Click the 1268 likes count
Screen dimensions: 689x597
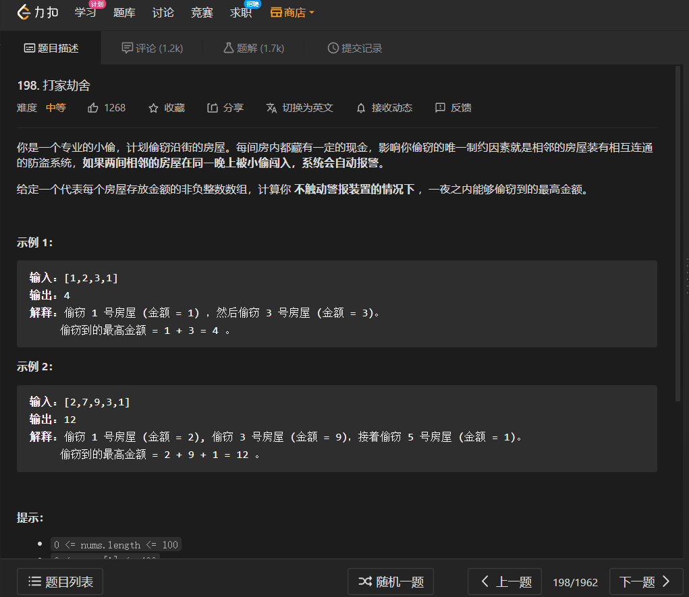115,108
